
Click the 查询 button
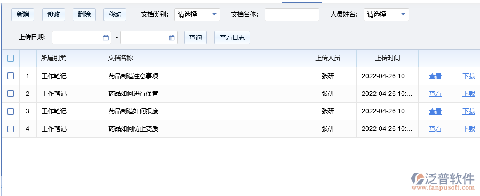[x=195, y=38]
